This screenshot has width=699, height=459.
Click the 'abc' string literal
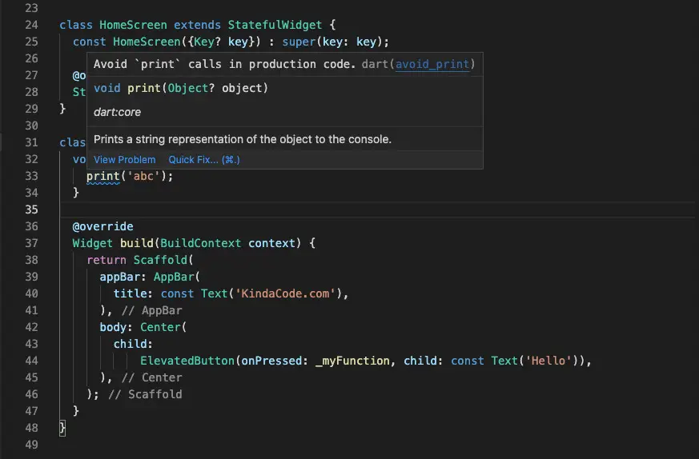tap(143, 176)
